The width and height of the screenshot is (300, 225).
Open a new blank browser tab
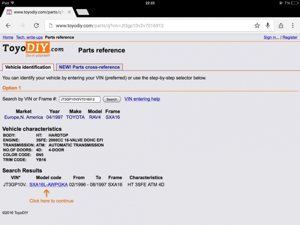tap(82, 12)
